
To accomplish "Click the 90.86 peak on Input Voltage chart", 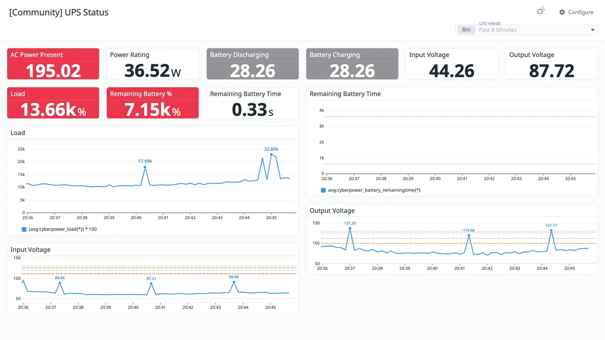I will (x=234, y=282).
